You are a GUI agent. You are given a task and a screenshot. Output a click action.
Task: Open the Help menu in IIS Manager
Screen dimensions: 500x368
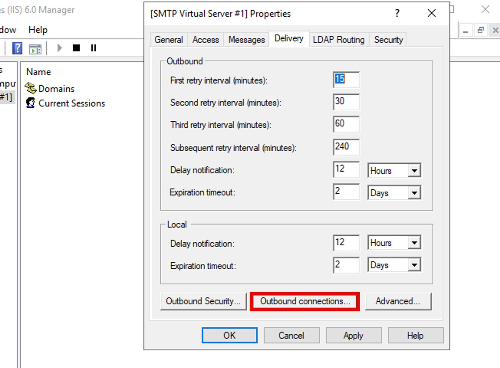tap(38, 30)
